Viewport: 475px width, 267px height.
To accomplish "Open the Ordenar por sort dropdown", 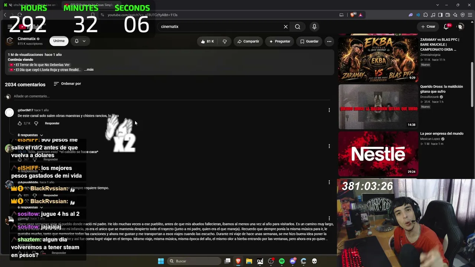I will tap(67, 84).
